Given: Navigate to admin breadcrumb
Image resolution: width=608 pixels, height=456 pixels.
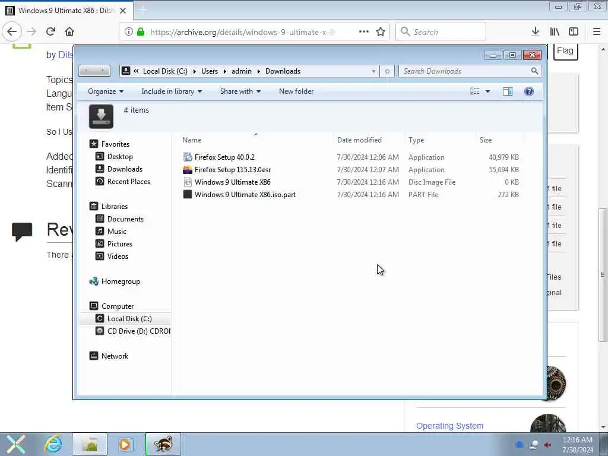Looking at the screenshot, I should pyautogui.click(x=242, y=71).
